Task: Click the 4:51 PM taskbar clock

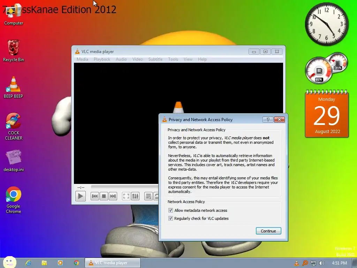Action: [339, 263]
